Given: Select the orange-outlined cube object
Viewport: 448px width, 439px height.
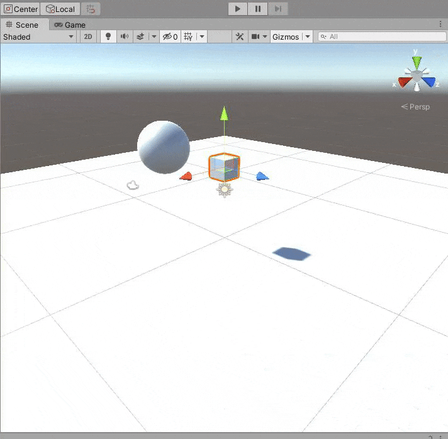Looking at the screenshot, I should click(224, 167).
